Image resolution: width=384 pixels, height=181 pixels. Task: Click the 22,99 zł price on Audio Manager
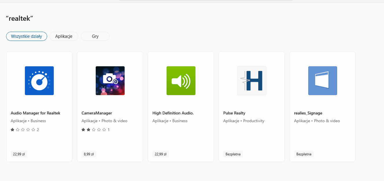19,154
